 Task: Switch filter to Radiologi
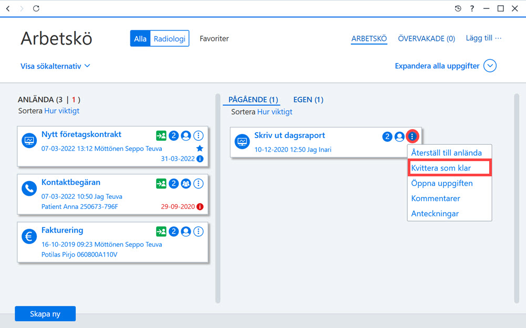tap(169, 38)
